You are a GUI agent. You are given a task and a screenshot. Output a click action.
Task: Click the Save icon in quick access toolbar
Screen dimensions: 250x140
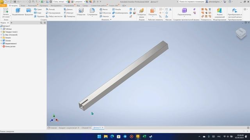15,2
